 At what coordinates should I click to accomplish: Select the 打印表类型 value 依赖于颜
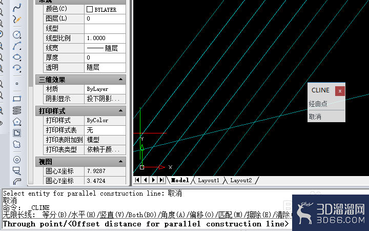[105, 150]
